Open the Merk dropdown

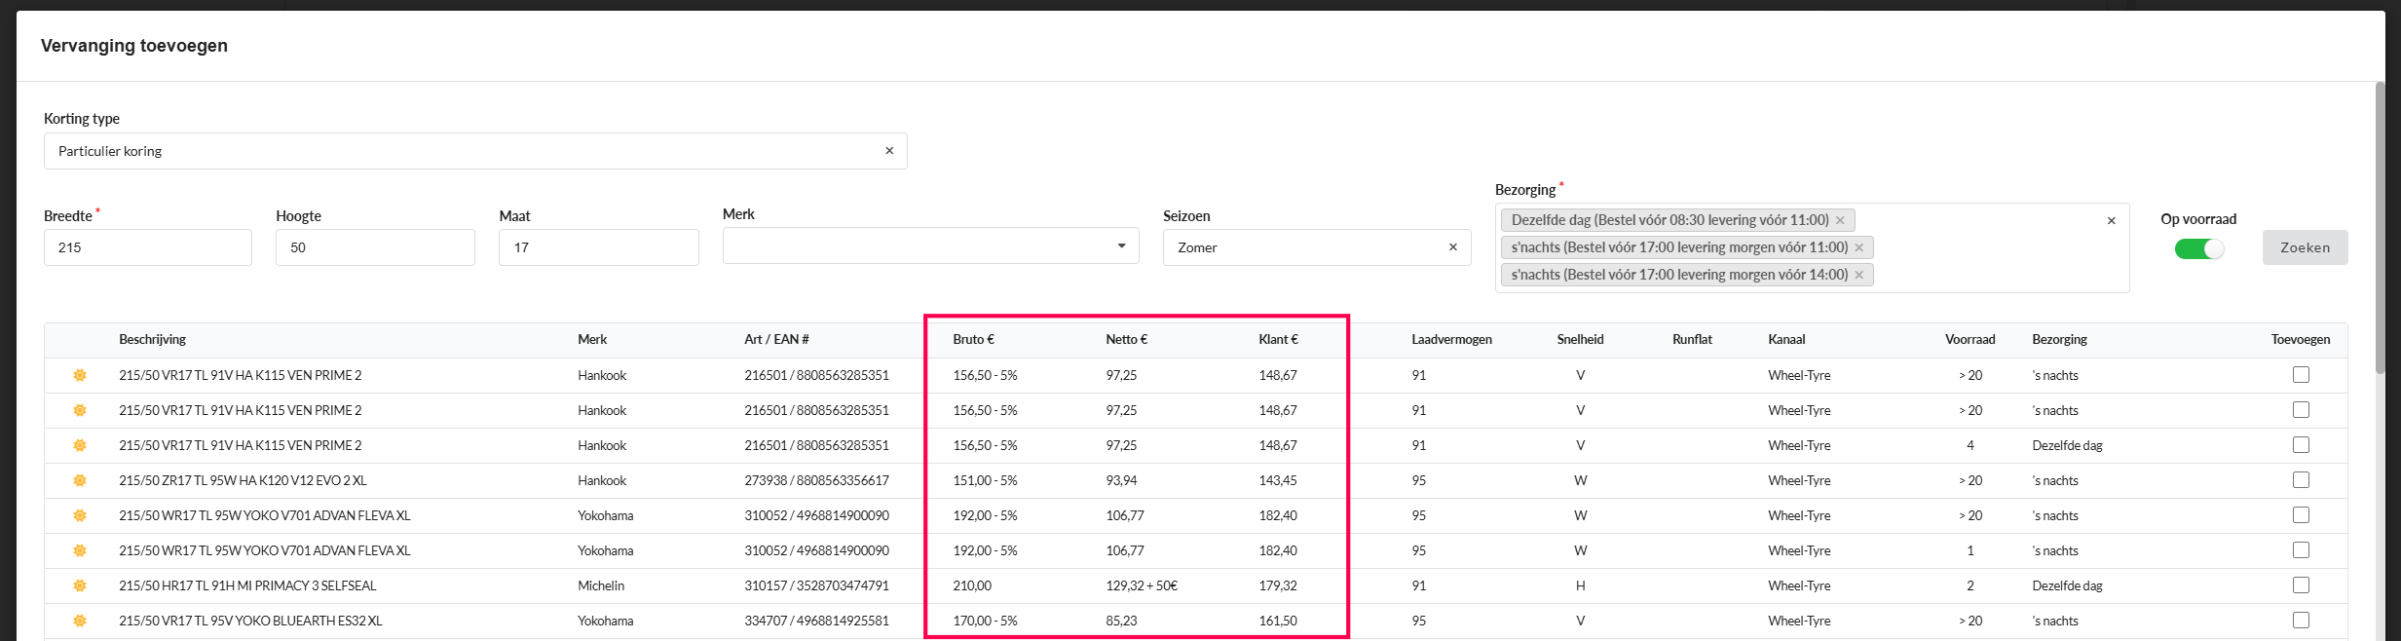(x=930, y=245)
